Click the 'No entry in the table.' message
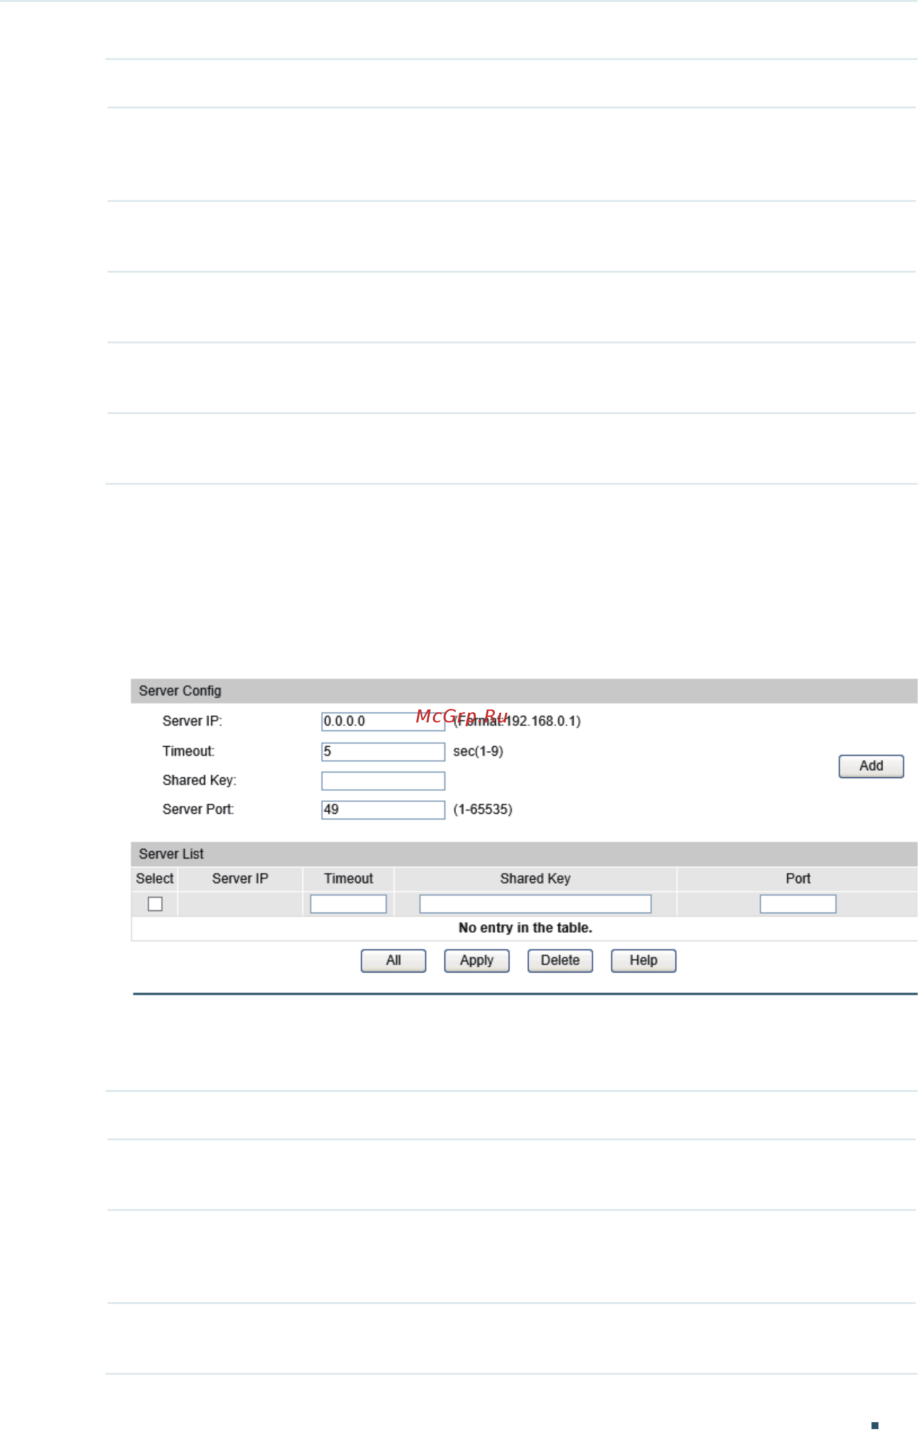The height and width of the screenshot is (1431, 918). pyautogui.click(x=525, y=928)
